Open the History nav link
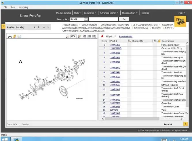 click(x=77, y=13)
